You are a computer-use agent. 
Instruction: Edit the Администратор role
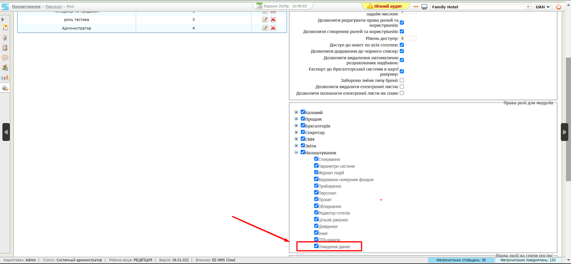coord(265,28)
